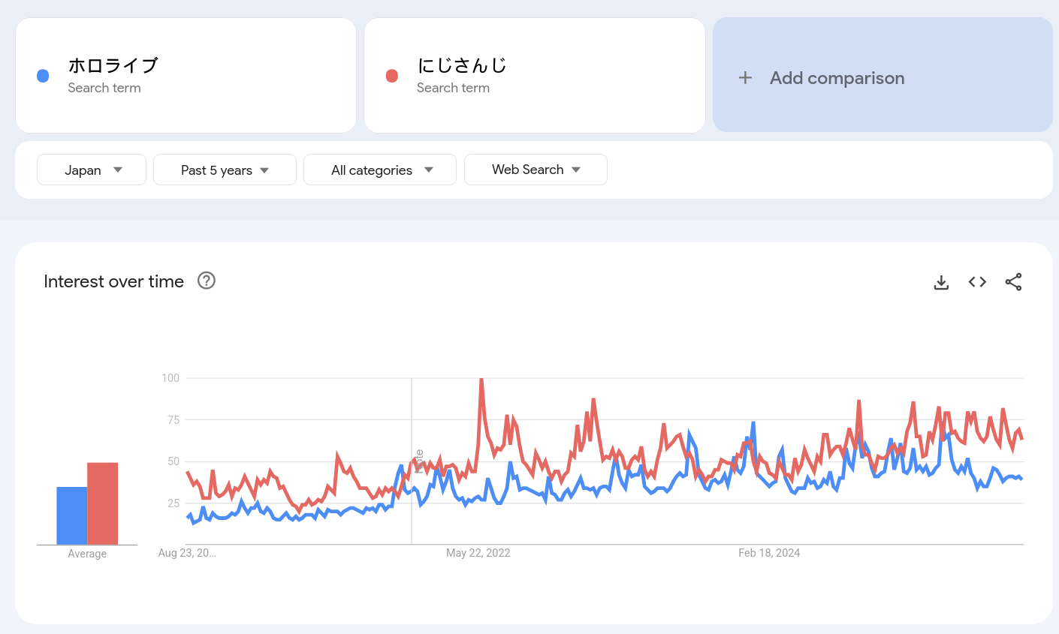Image resolution: width=1059 pixels, height=634 pixels.
Task: Share the Interest over time chart
Action: [1013, 282]
